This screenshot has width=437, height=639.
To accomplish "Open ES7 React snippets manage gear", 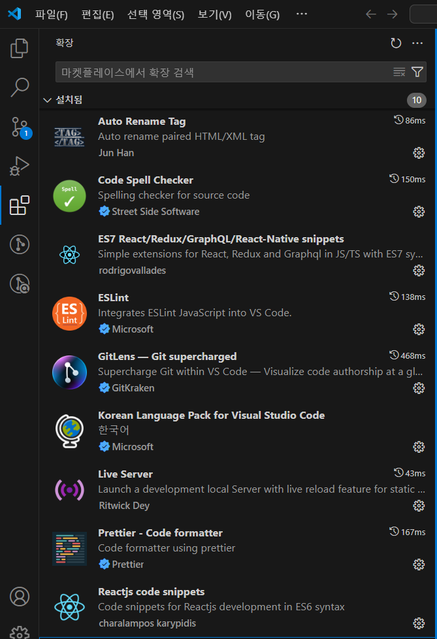I will [419, 270].
